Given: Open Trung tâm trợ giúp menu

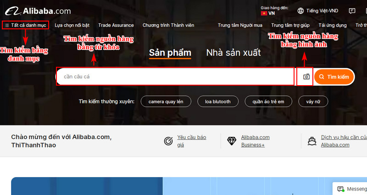Looking at the screenshot, I should tap(290, 25).
